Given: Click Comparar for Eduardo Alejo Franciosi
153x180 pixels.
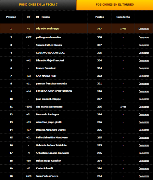Looking at the screenshot, I should (x=144, y=60).
